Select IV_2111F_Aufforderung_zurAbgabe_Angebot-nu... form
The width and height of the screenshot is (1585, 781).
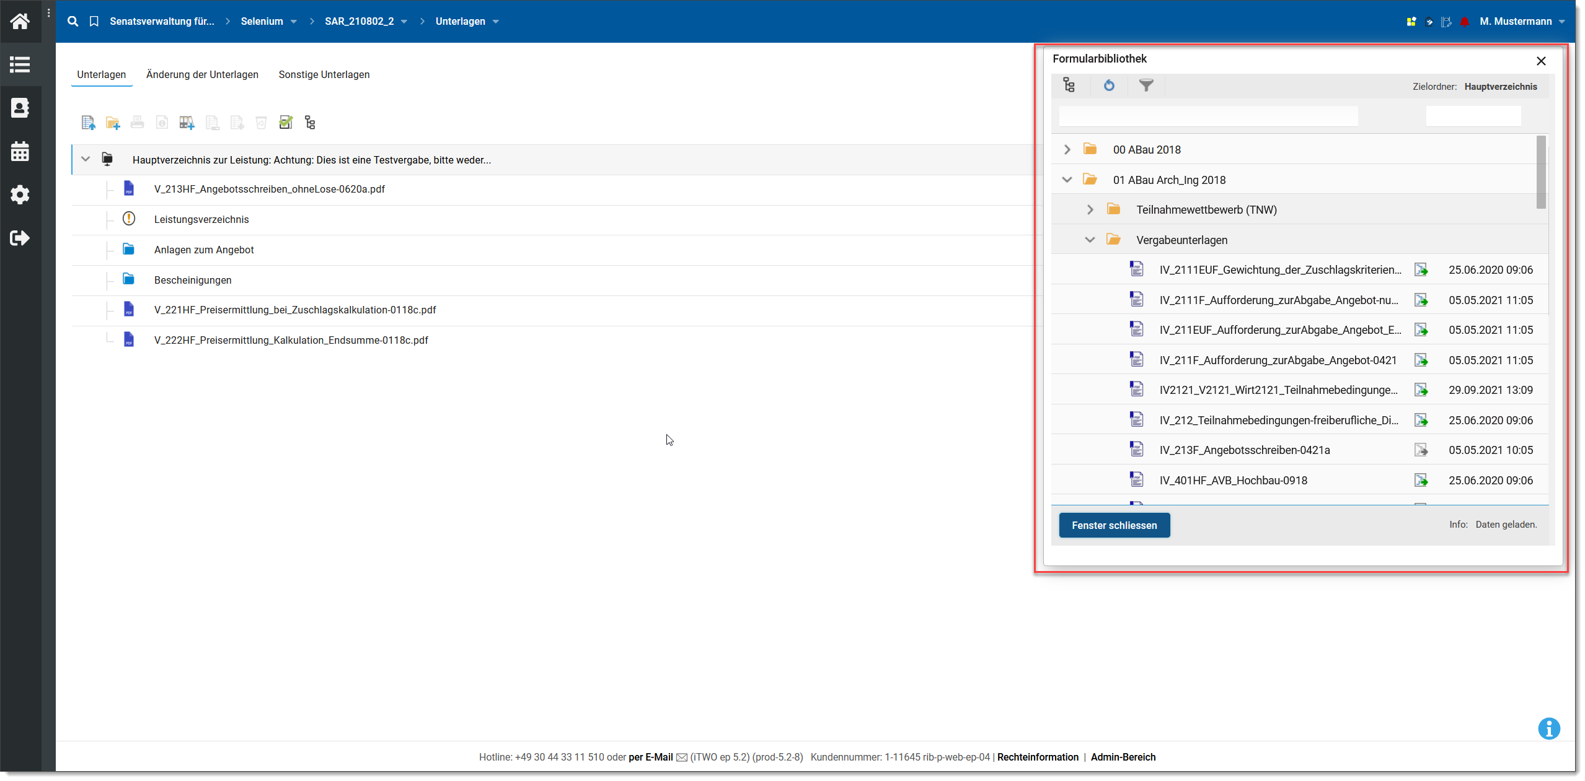(x=1279, y=300)
